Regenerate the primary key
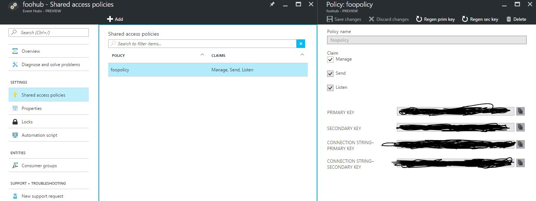This screenshot has width=536, height=201. click(435, 19)
